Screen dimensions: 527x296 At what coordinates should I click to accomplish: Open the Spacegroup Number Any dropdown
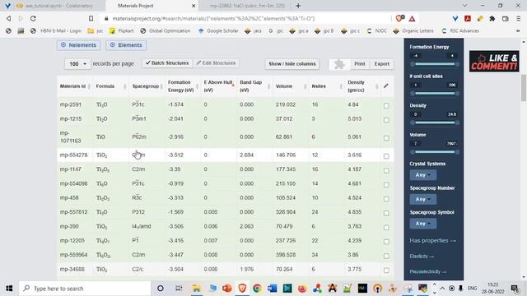click(x=422, y=199)
